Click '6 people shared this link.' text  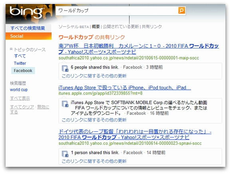(95, 67)
